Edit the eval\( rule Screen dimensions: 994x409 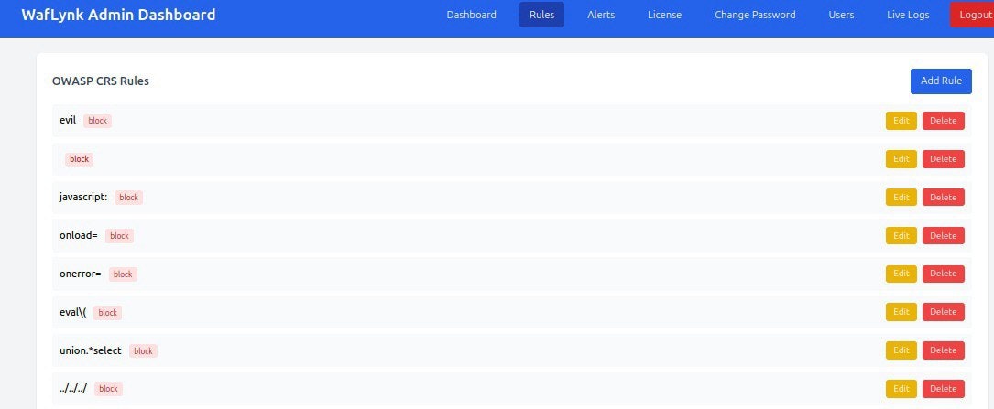coord(901,311)
